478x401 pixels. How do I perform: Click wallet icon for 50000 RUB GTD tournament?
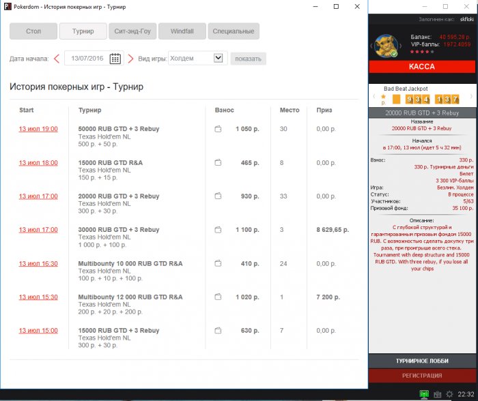(218, 129)
